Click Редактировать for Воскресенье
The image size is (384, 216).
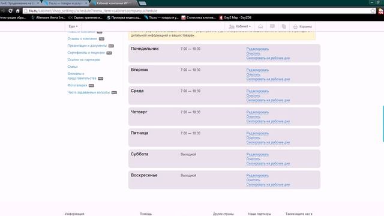coord(257,175)
